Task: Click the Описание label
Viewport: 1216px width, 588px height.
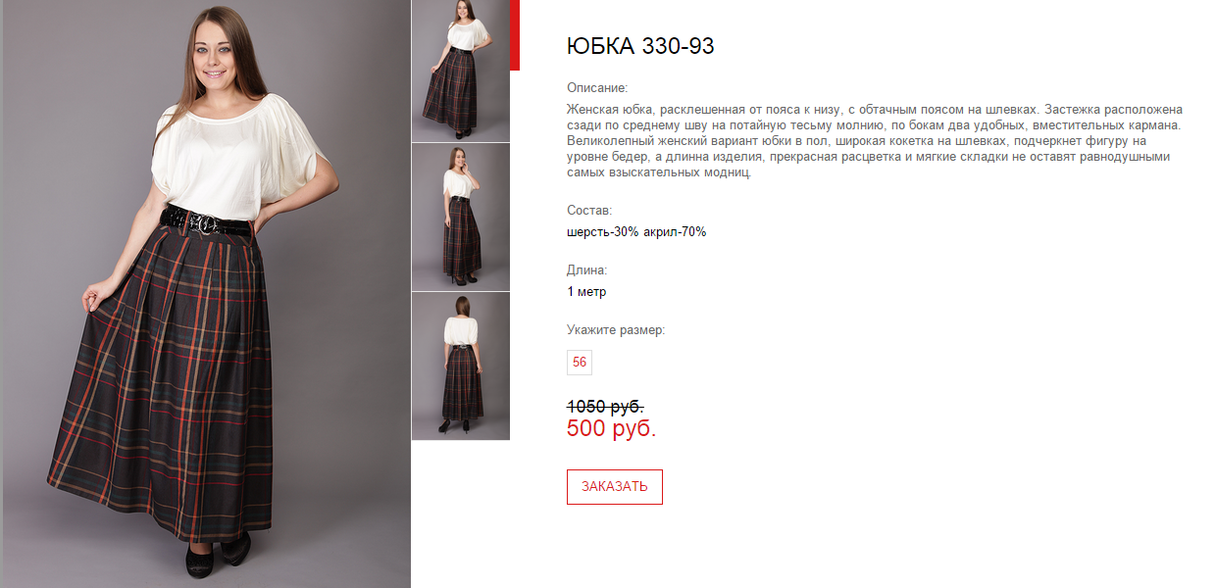Action: tap(597, 87)
